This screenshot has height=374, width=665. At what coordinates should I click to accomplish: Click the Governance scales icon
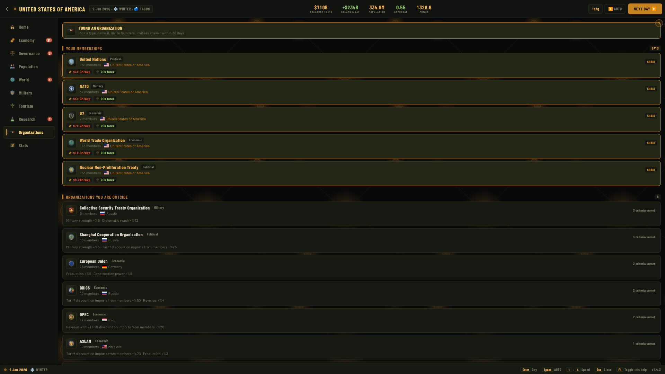point(12,54)
